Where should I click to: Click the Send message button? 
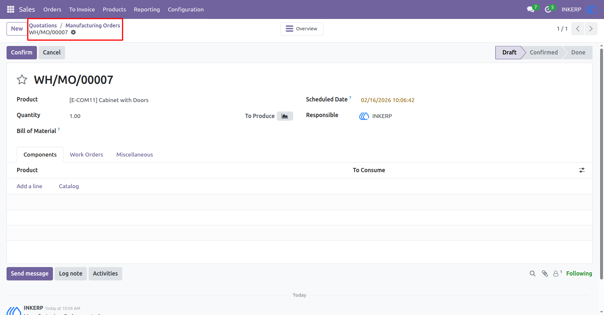30,274
